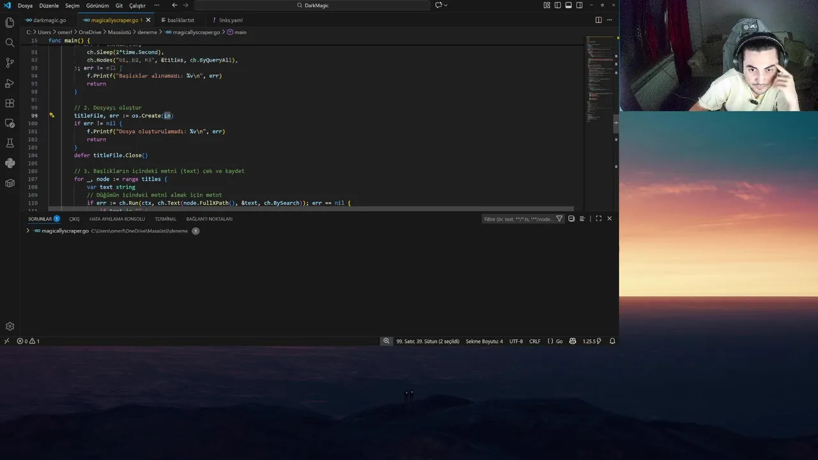Open the Run and Debug view
This screenshot has height=460, width=818.
pyautogui.click(x=10, y=83)
